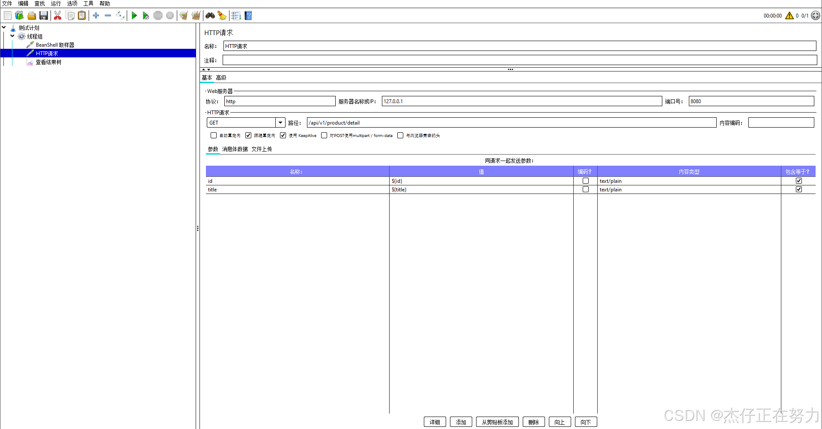Screen dimensions: 822x429
Task: Toggle 包含等于 checkbox in title row
Action: click(x=799, y=189)
